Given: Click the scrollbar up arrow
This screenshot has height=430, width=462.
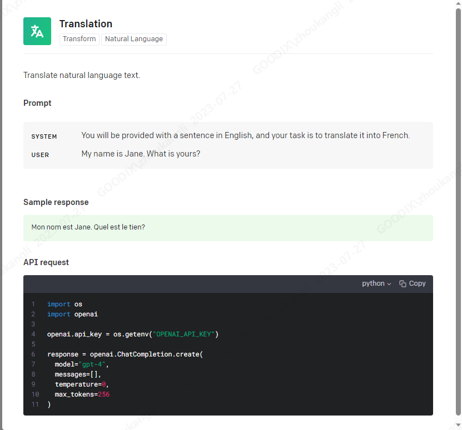Looking at the screenshot, I should coord(459,3).
